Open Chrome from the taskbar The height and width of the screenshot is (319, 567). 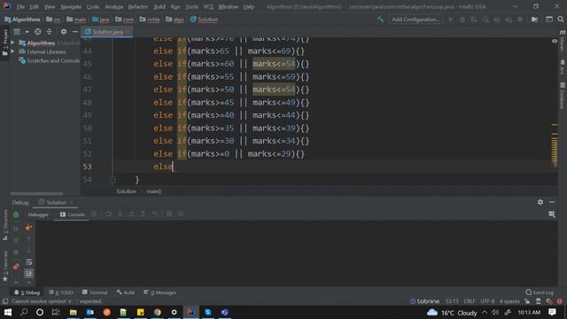coord(157,312)
